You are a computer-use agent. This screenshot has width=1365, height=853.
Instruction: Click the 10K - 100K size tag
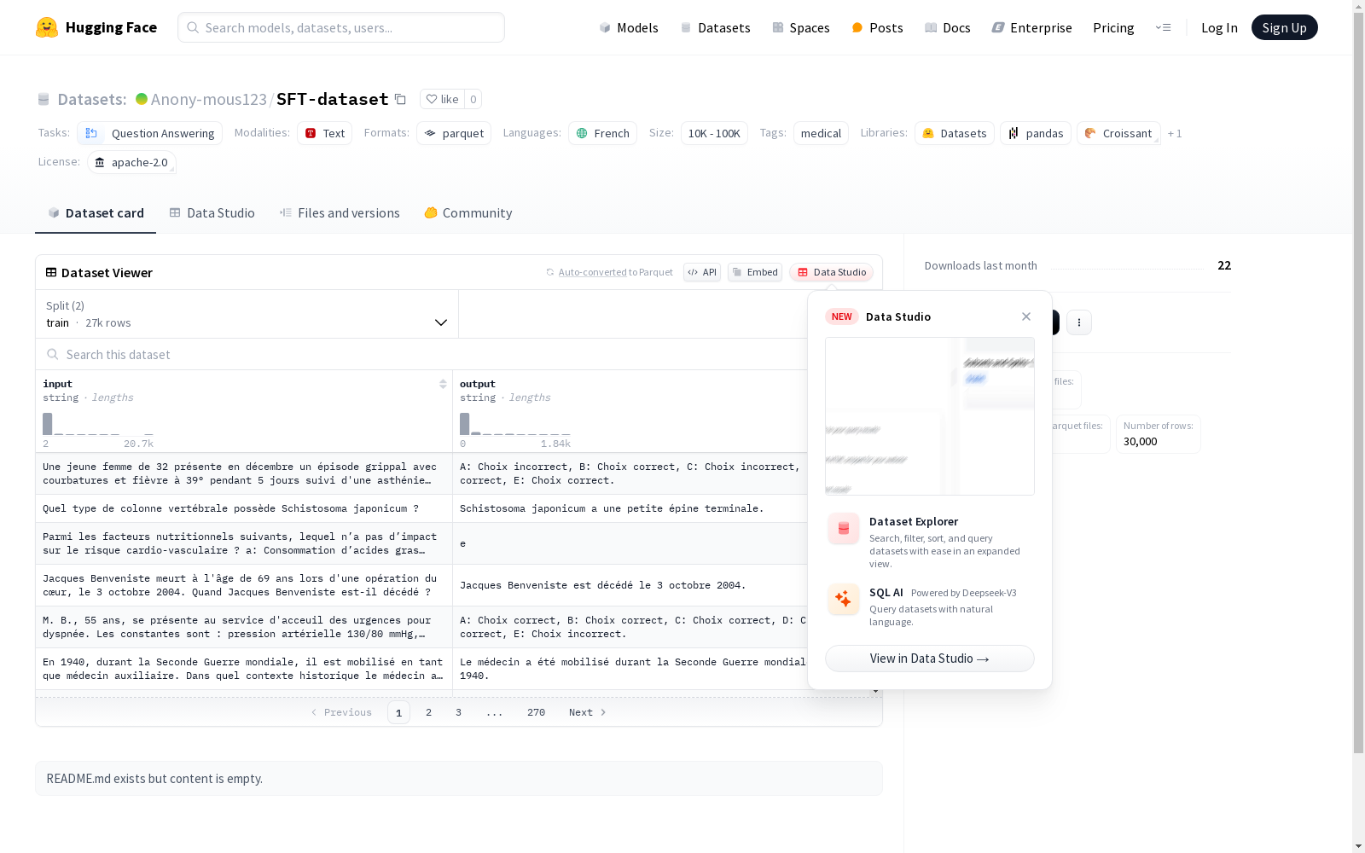click(x=714, y=133)
